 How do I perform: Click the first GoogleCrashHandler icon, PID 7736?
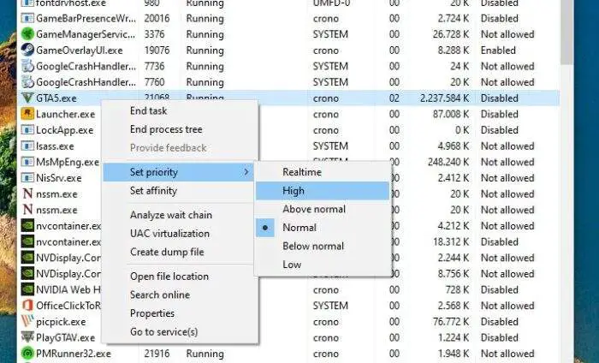point(27,66)
